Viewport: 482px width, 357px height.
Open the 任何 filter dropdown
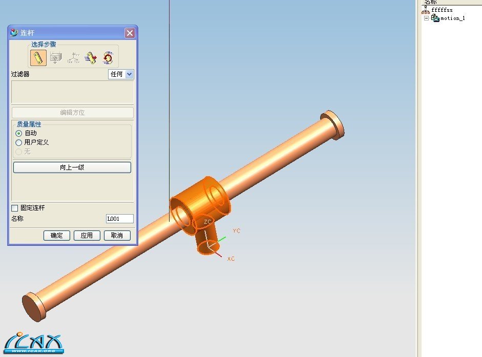130,74
